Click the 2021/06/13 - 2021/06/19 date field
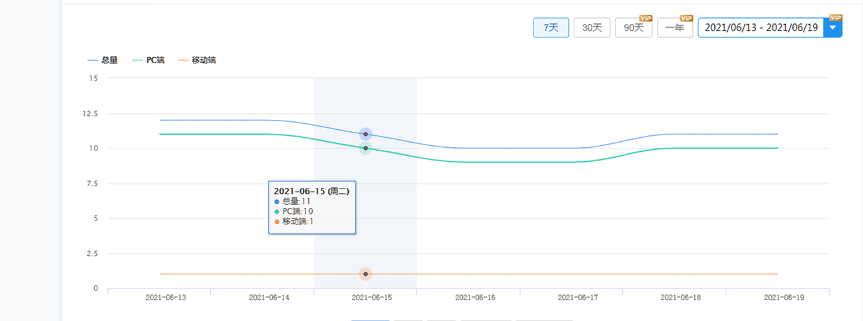Image resolution: width=863 pixels, height=321 pixels. pos(760,28)
